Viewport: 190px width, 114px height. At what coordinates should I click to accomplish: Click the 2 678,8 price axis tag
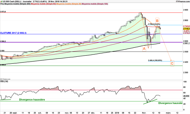tap(186, 33)
